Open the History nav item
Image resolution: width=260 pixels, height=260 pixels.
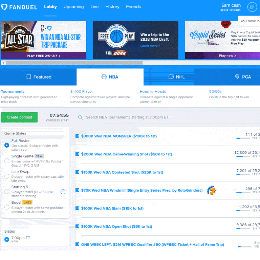112,7
